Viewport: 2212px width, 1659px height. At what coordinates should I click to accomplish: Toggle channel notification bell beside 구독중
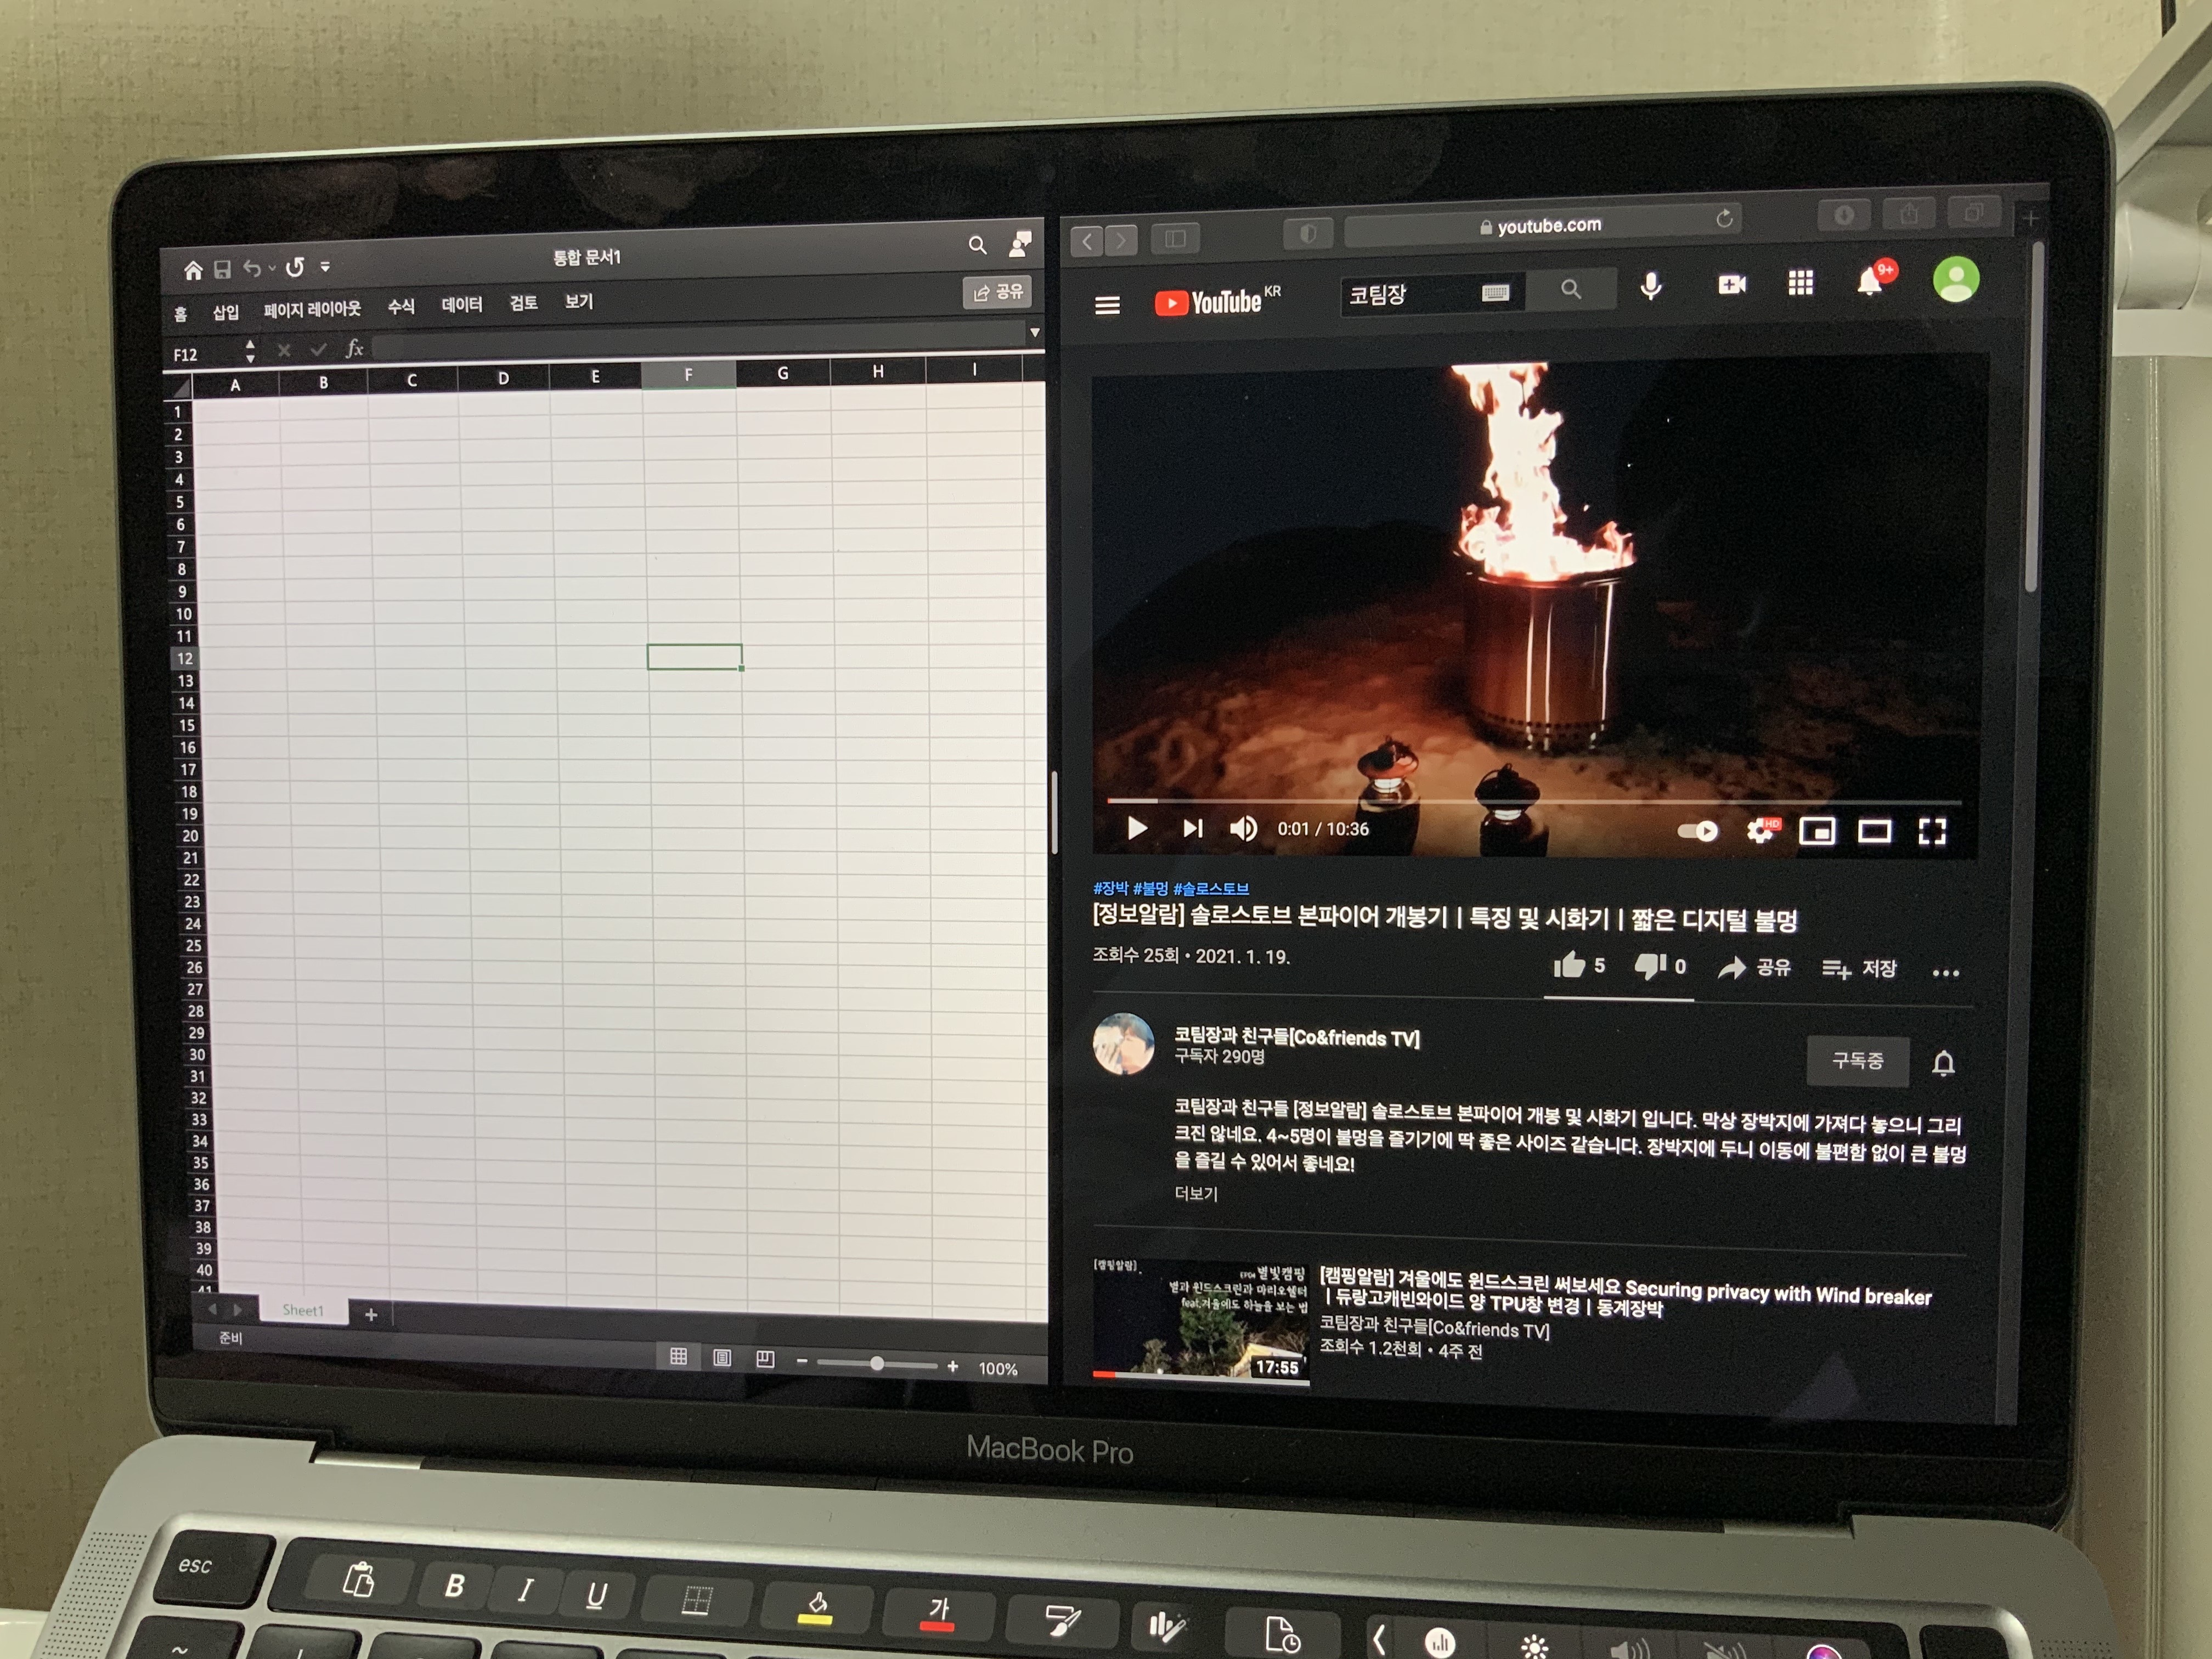(1942, 1063)
